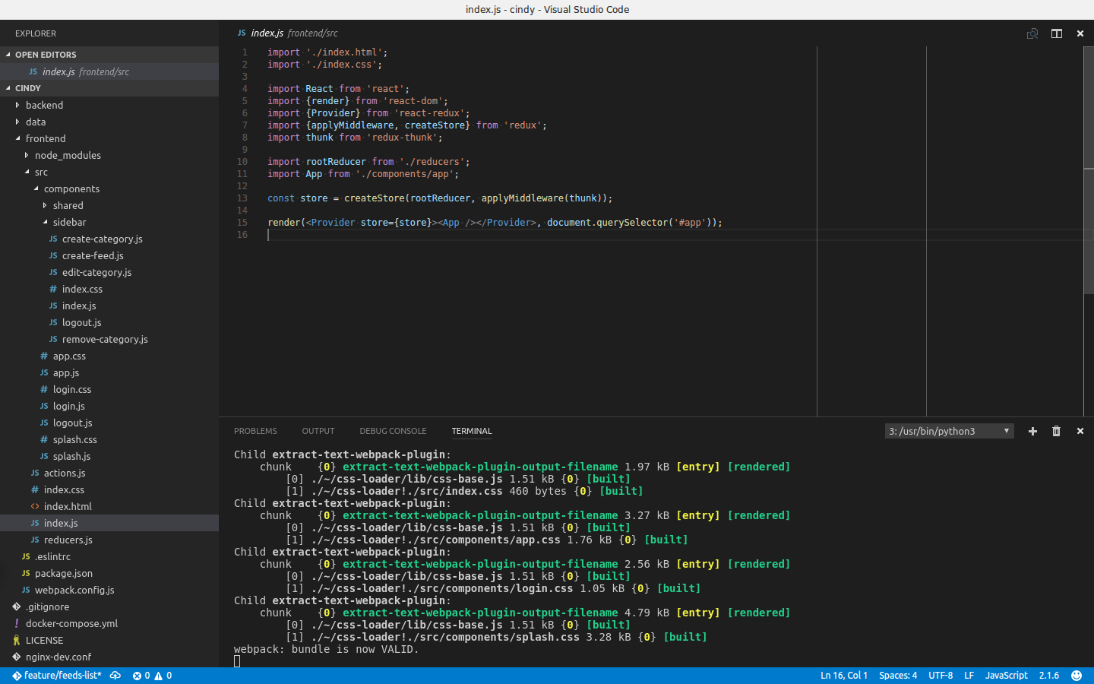Expand the node_modules folder
Screen dimensions: 1094x684
68,155
